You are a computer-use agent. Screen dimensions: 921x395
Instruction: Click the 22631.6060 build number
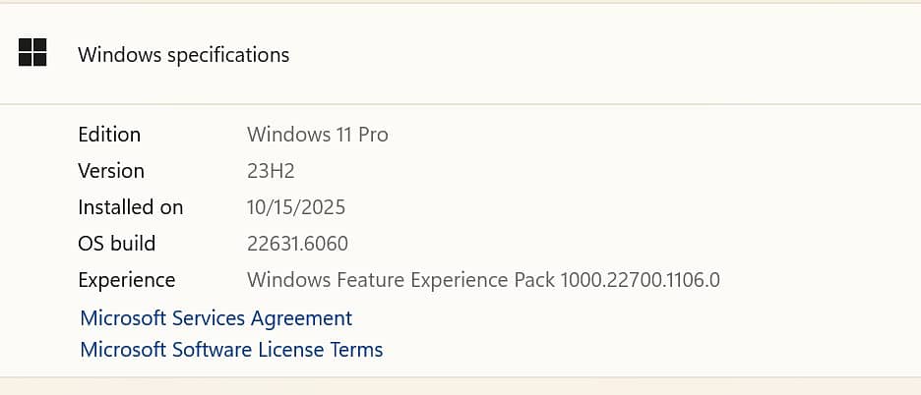click(x=297, y=244)
